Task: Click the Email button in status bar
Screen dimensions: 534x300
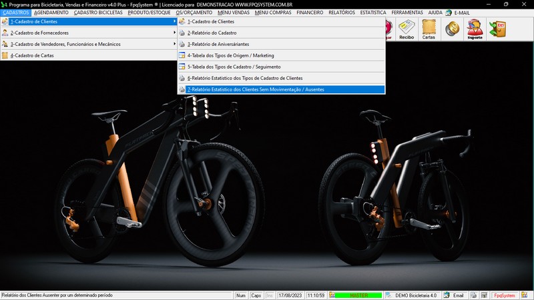Action: pyautogui.click(x=454, y=295)
